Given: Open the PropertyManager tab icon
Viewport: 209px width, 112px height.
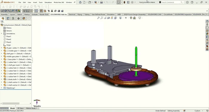Looking at the screenshot, I should tap(8, 18).
